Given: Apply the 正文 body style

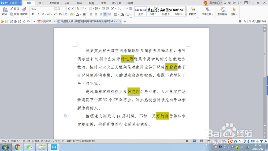Looking at the screenshot, I should pos(141,12).
